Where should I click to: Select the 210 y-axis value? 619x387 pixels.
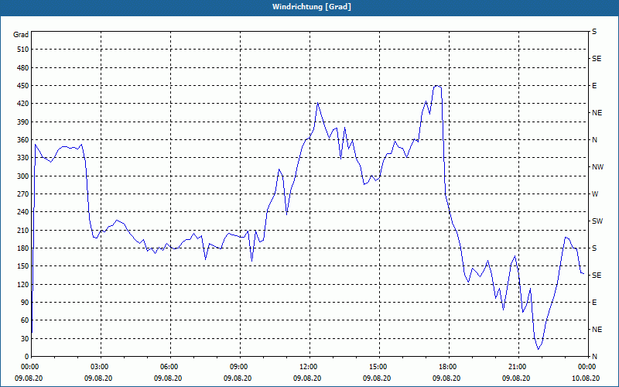(23, 230)
